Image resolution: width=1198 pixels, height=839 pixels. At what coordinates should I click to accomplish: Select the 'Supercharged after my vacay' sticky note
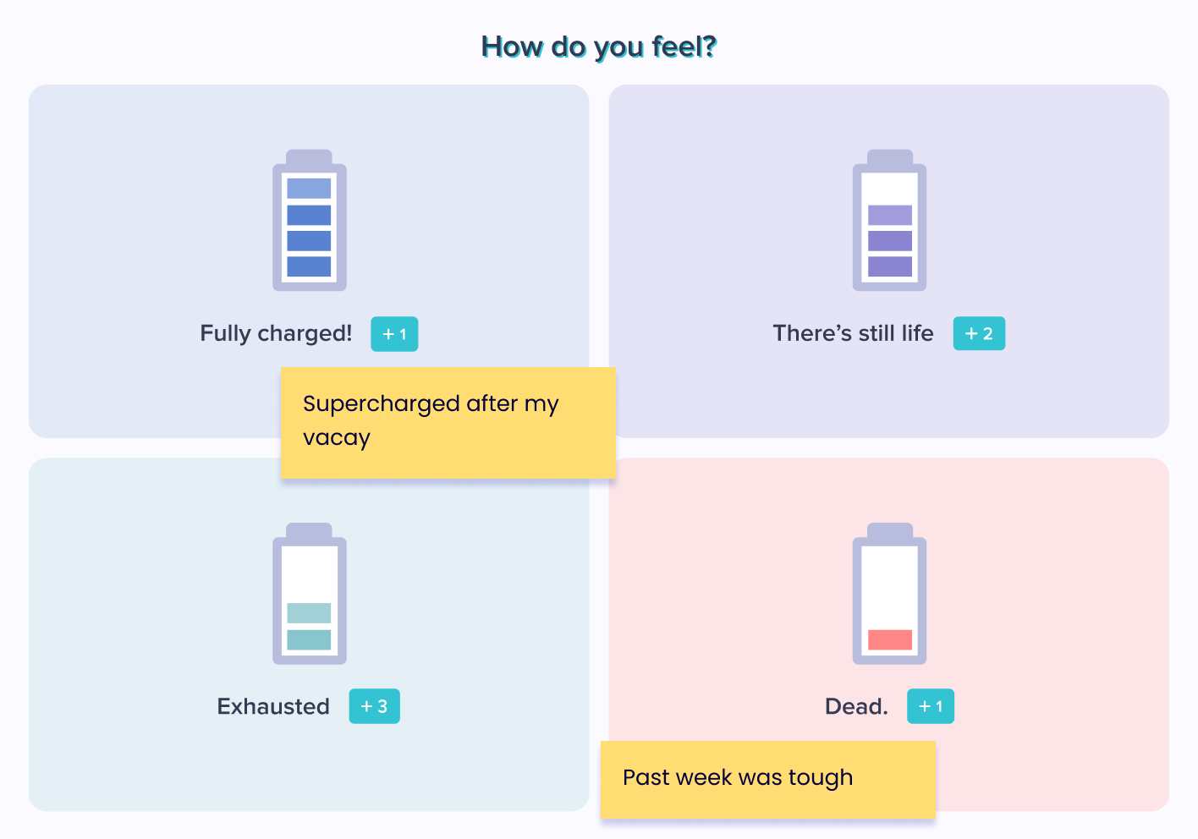tap(448, 423)
